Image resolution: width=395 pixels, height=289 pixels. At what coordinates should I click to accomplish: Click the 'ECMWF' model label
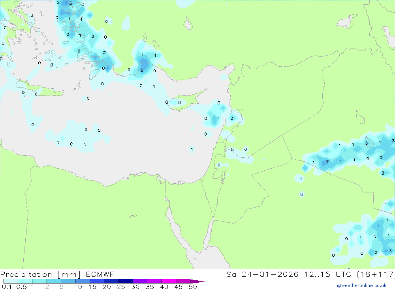pos(100,274)
